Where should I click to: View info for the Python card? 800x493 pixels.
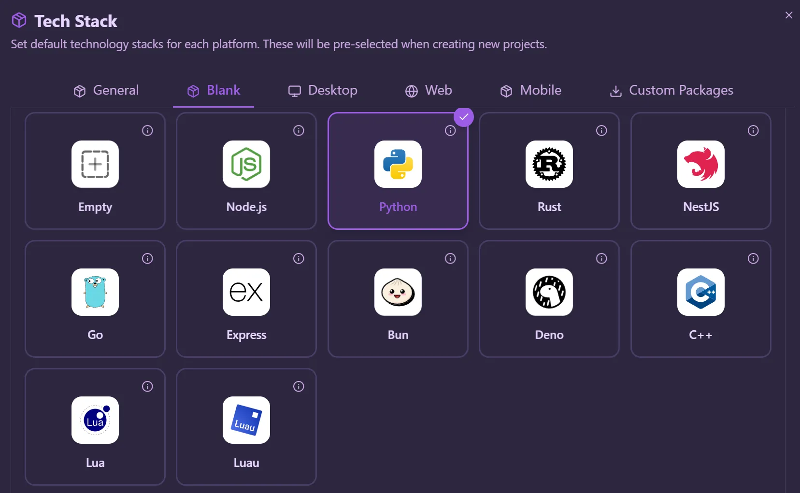click(x=450, y=130)
